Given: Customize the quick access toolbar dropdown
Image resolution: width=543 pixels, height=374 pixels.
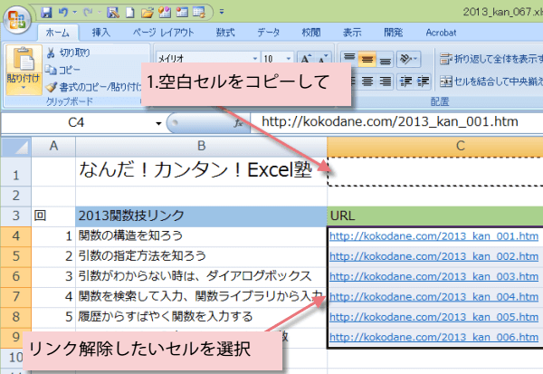Looking at the screenshot, I should click(x=222, y=13).
